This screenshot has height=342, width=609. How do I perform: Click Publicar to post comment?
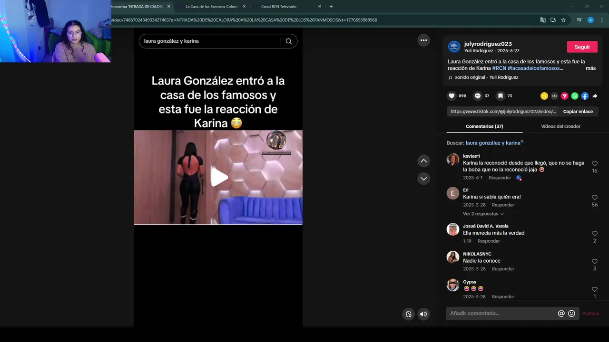[x=590, y=313]
